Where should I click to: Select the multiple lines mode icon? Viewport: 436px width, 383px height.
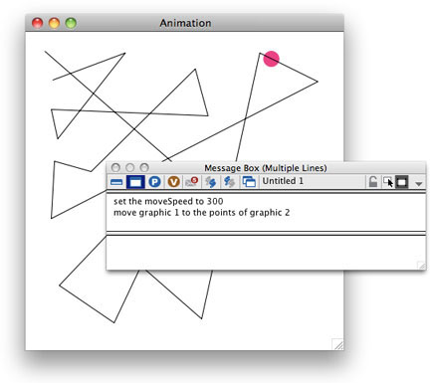[135, 182]
